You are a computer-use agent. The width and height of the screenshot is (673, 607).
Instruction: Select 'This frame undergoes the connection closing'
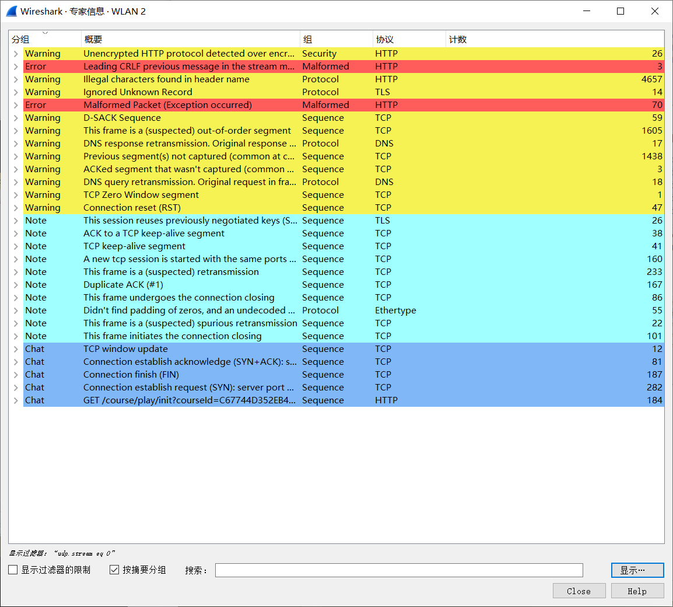178,298
